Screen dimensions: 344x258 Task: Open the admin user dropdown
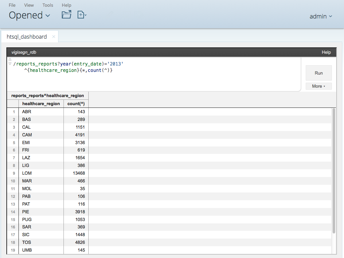(321, 16)
